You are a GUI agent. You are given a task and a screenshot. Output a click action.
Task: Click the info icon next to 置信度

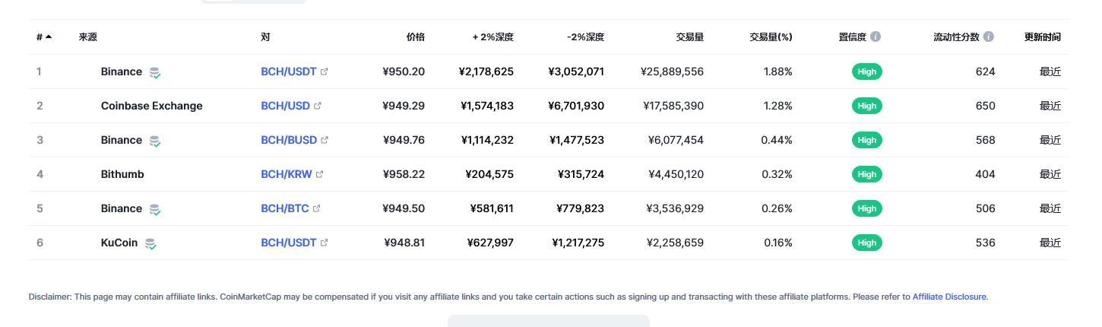point(876,37)
